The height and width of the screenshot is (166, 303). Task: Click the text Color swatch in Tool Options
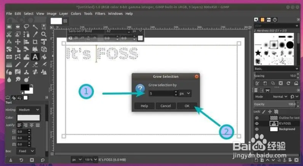[x=28, y=117]
